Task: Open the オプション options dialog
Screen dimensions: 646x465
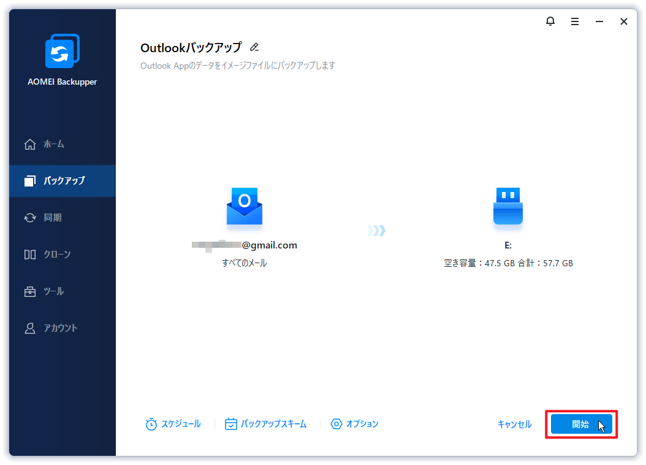Action: (354, 424)
